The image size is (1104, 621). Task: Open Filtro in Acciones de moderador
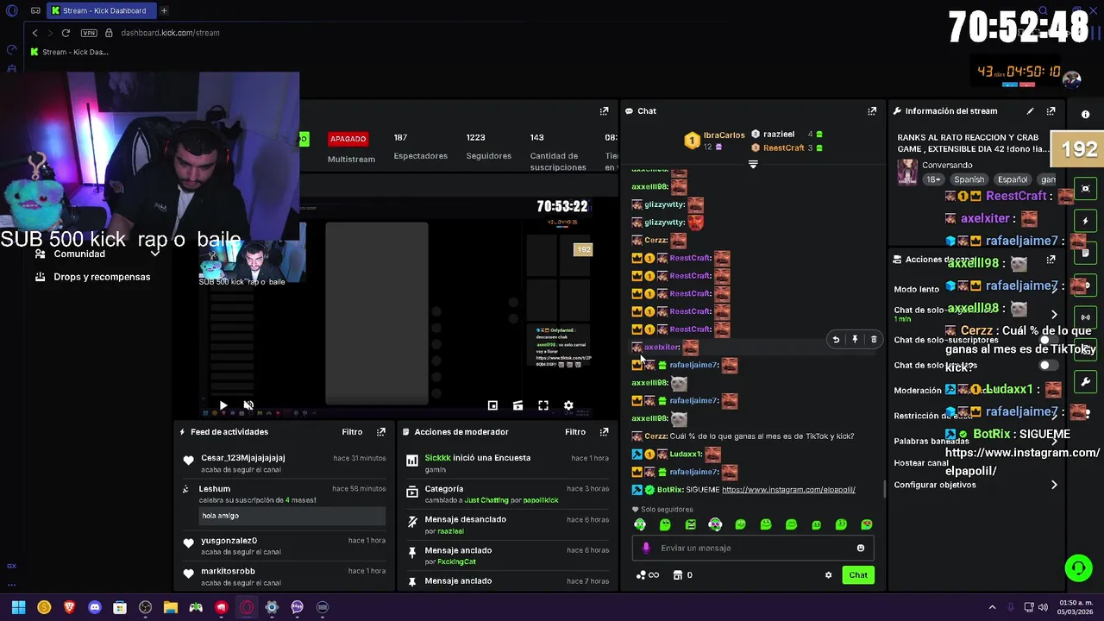[575, 432]
